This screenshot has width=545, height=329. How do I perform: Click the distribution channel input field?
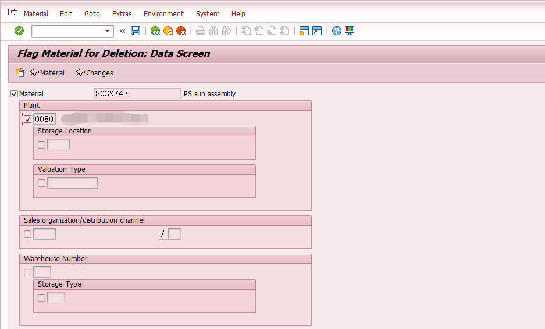[175, 234]
